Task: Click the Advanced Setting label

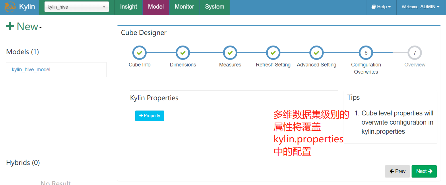Action: pyautogui.click(x=317, y=65)
